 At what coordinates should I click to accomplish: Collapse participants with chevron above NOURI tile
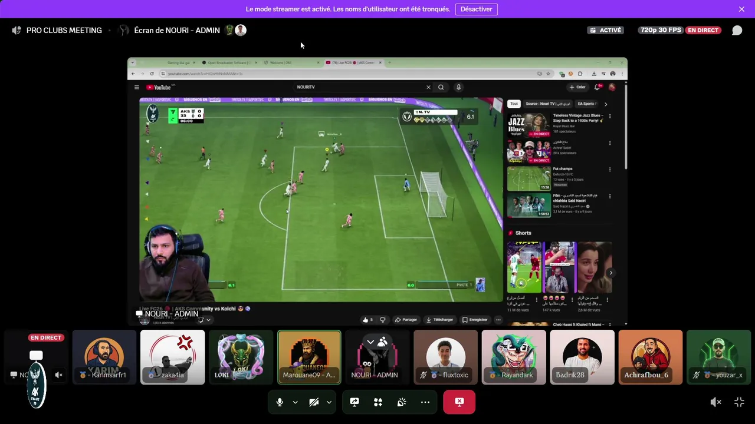[370, 342]
